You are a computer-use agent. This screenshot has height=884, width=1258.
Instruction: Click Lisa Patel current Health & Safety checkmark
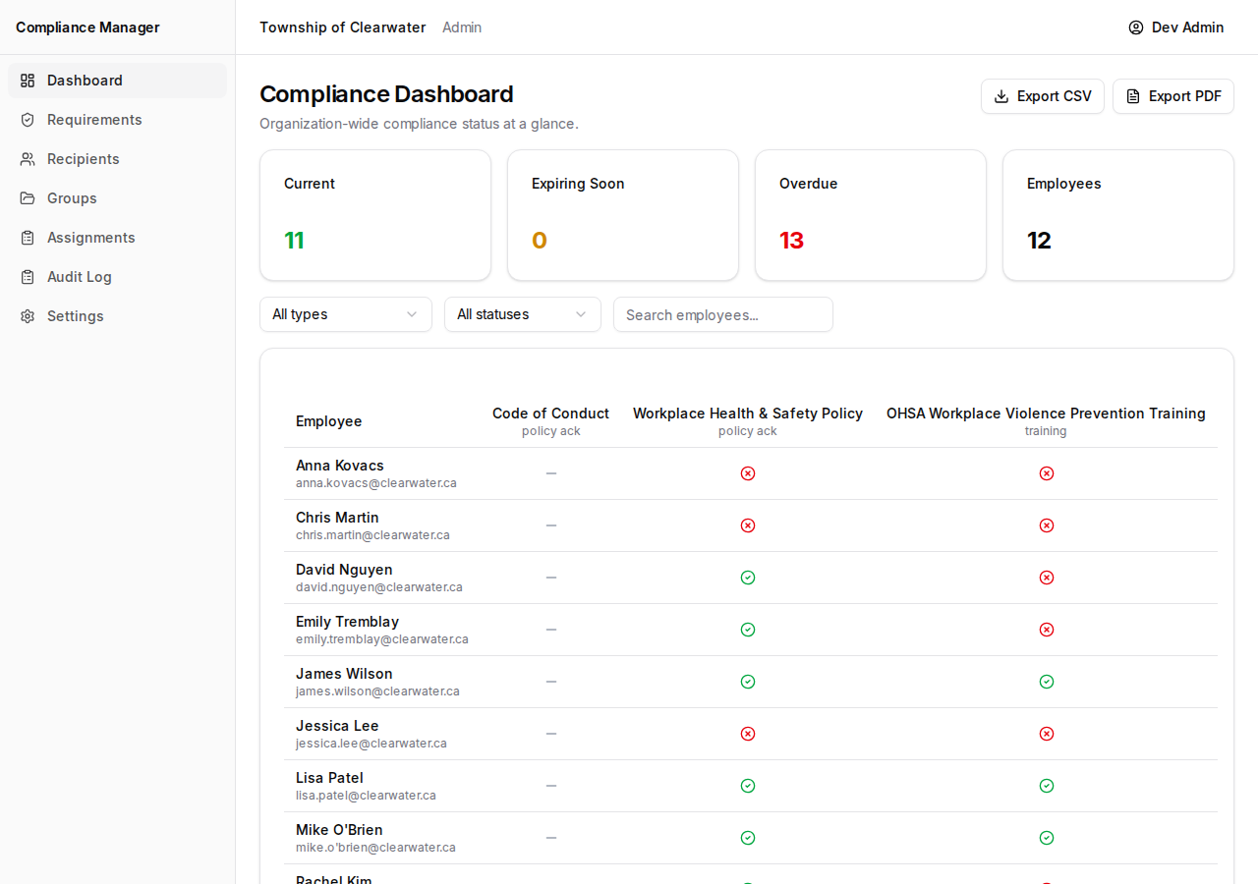pos(748,786)
